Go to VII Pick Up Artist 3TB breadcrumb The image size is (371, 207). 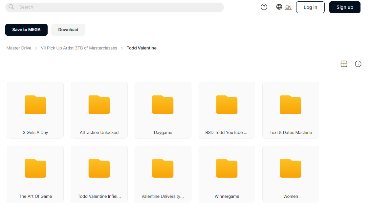79,48
